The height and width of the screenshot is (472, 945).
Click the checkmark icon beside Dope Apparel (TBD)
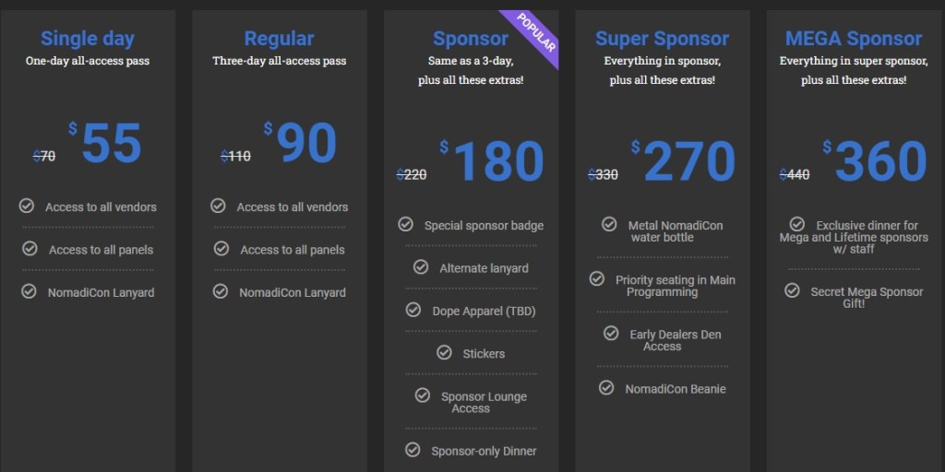[x=413, y=310]
